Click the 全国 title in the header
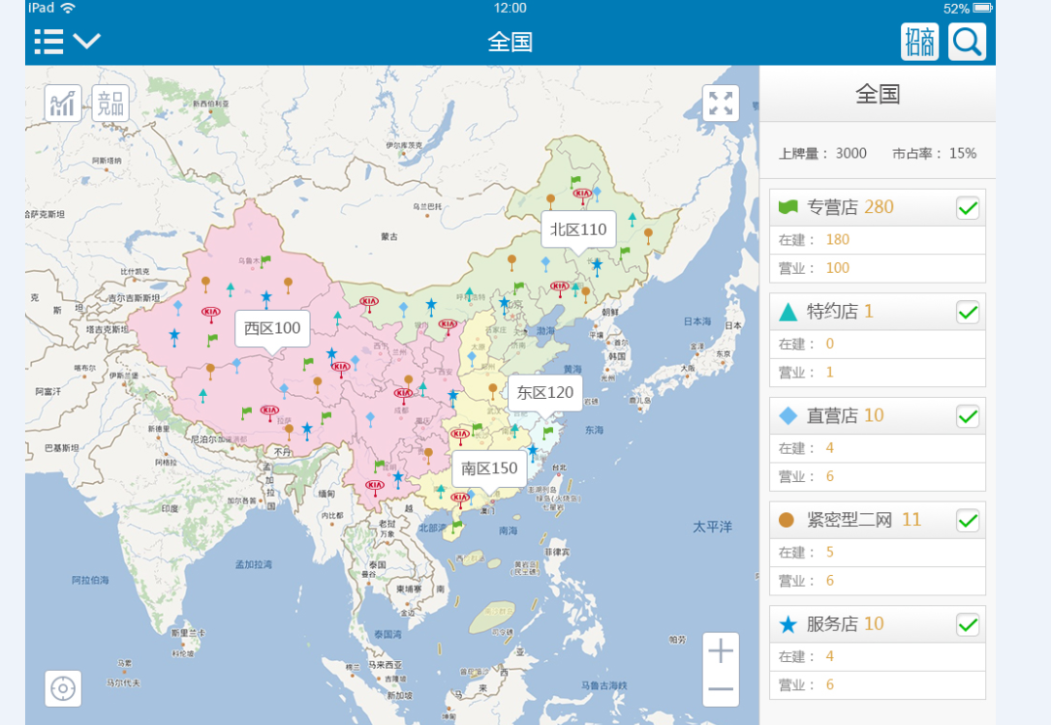Screen dimensions: 1051x725 (x=510, y=42)
